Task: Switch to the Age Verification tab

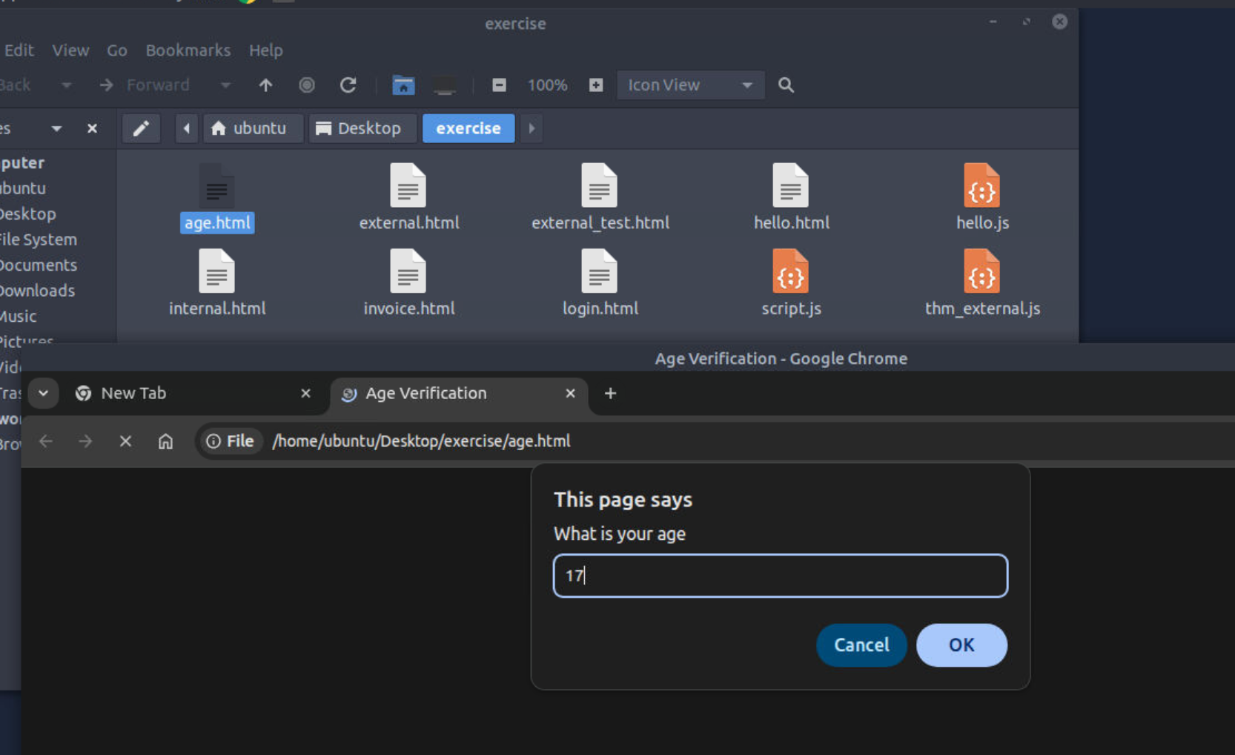Action: pos(458,394)
